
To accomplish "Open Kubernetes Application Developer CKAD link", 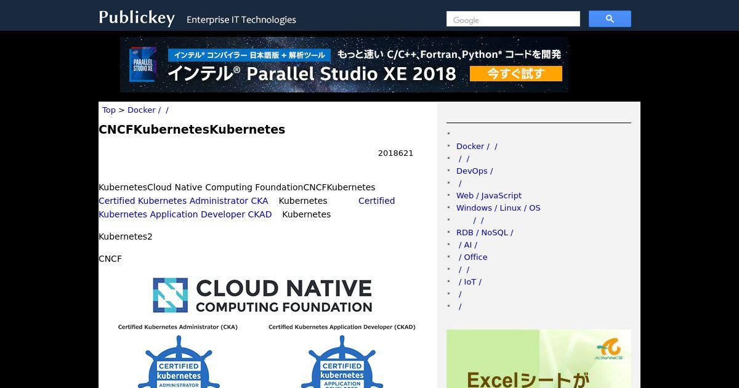I will point(185,214).
